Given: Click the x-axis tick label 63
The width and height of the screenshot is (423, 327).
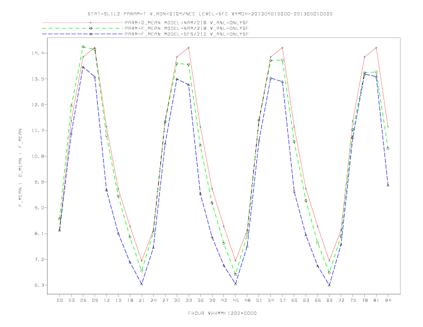Looking at the screenshot, I should click(x=306, y=300).
